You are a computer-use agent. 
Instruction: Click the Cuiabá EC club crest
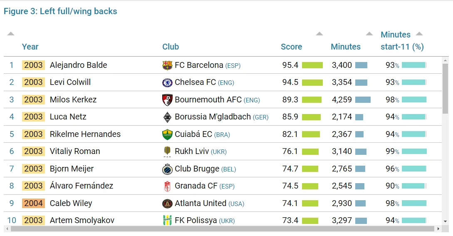point(167,134)
